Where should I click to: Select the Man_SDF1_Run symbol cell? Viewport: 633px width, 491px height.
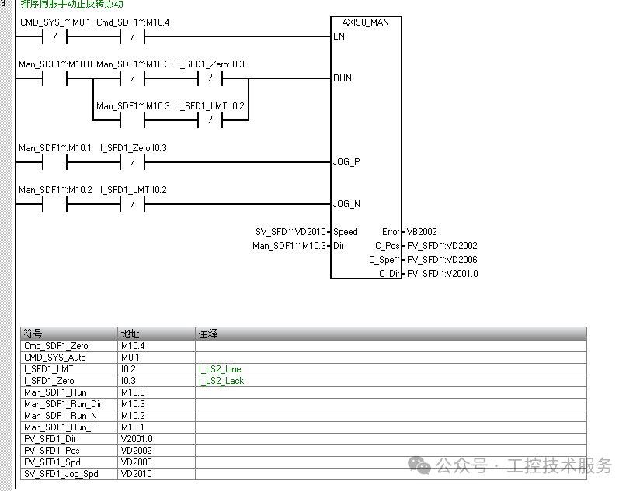(69, 392)
